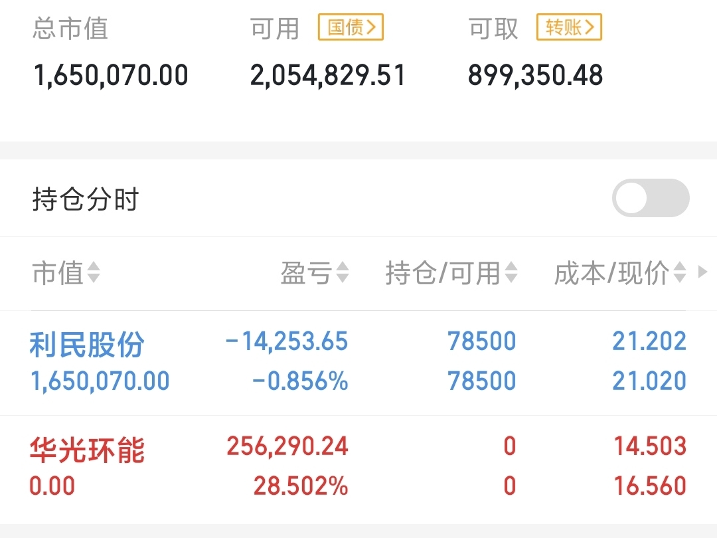Select 利民股份 current price 21.020

tap(649, 381)
